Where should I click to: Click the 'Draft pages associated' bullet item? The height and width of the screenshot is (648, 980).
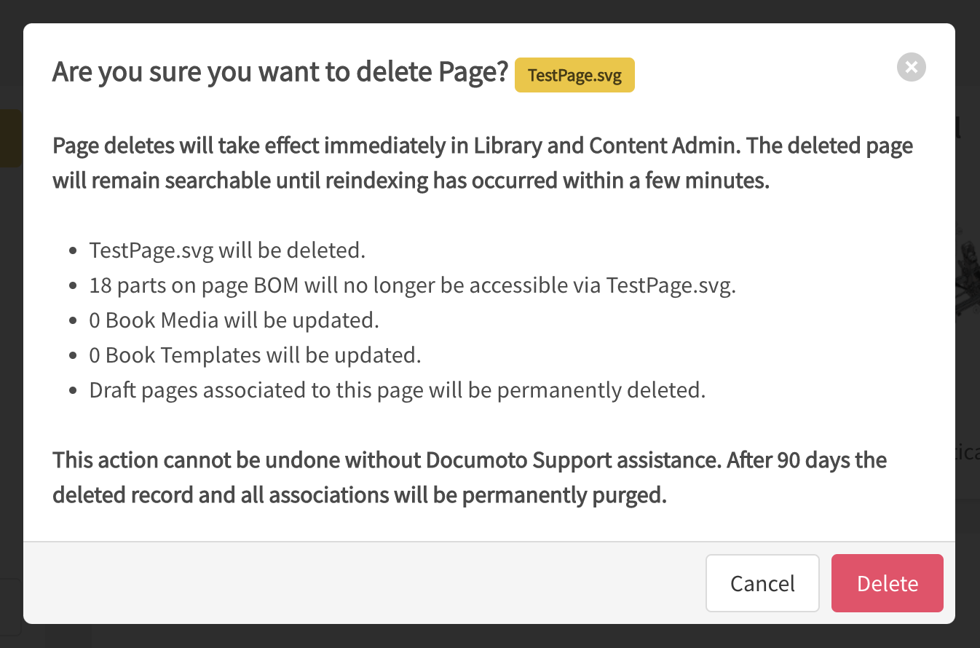tap(397, 390)
